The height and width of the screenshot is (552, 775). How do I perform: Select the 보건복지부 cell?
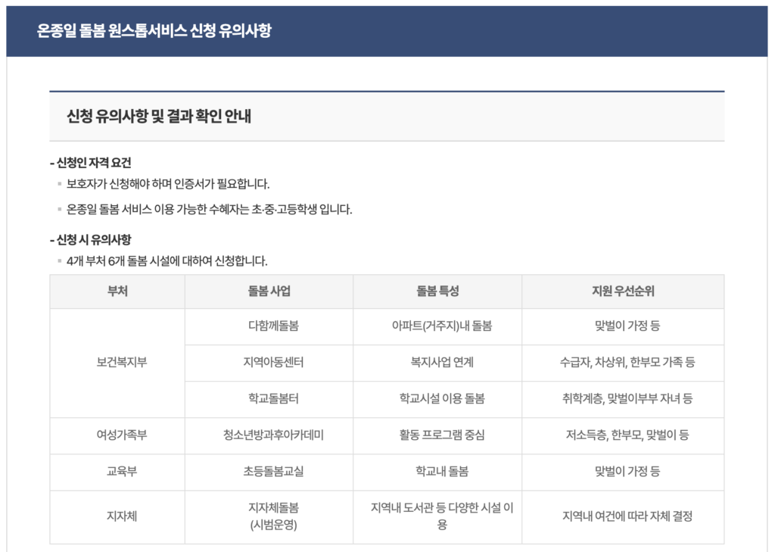click(117, 363)
